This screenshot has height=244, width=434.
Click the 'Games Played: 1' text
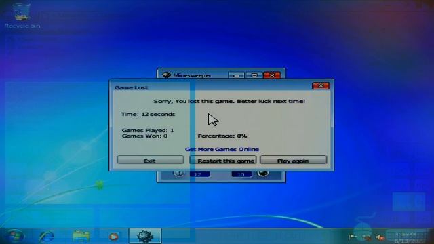pyautogui.click(x=148, y=130)
